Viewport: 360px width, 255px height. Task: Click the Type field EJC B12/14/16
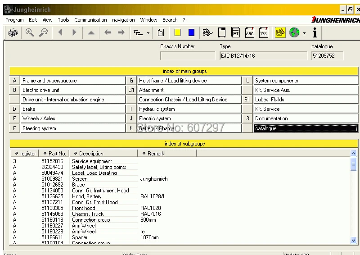point(263,56)
